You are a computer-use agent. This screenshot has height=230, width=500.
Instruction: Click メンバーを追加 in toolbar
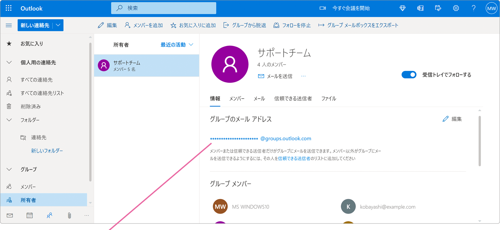coord(144,25)
